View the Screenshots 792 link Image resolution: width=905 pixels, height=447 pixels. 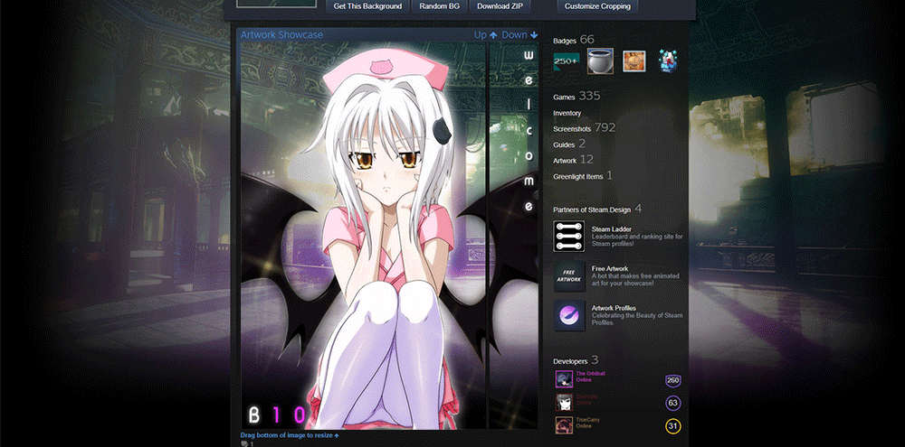tap(584, 128)
